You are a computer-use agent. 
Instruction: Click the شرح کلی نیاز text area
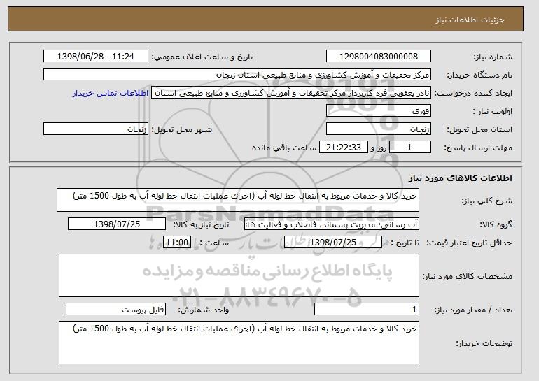238,200
